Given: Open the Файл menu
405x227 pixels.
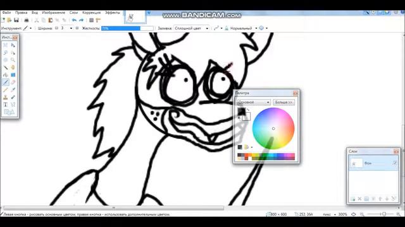Looking at the screenshot, I should point(6,13).
